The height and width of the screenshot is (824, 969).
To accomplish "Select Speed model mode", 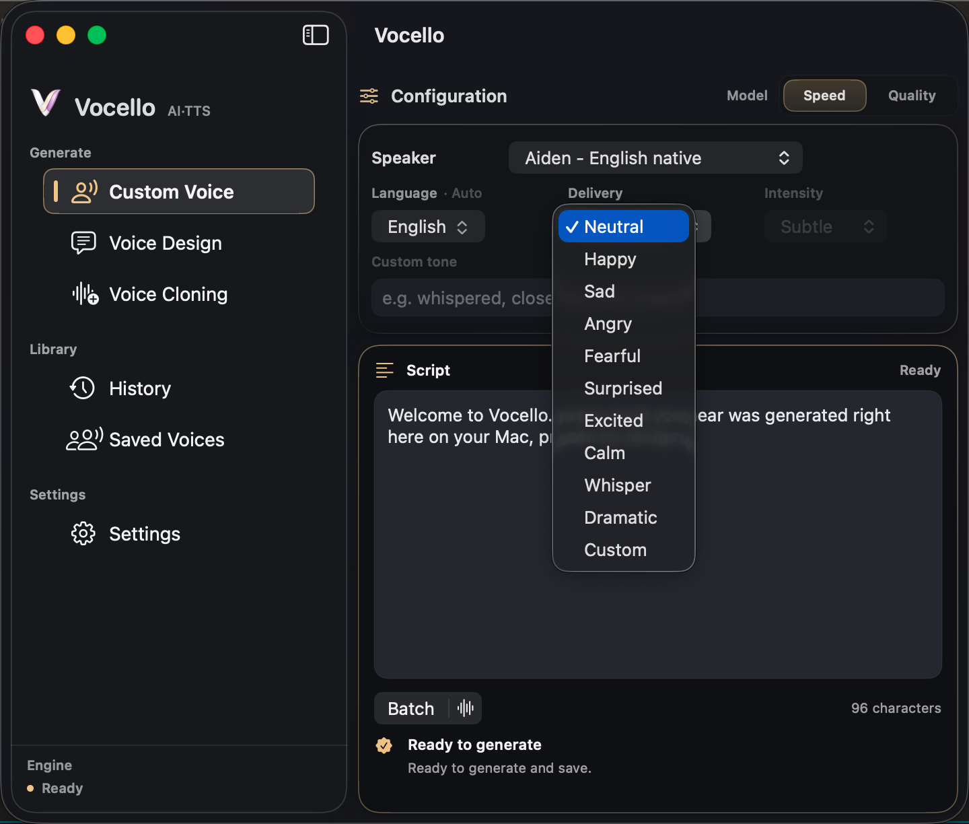I will point(824,96).
